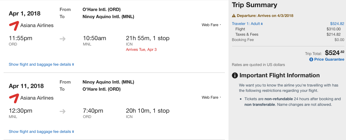Click the Asiana Airlines logo on Apr 1 flight
The image size is (346, 140).
pos(14,26)
